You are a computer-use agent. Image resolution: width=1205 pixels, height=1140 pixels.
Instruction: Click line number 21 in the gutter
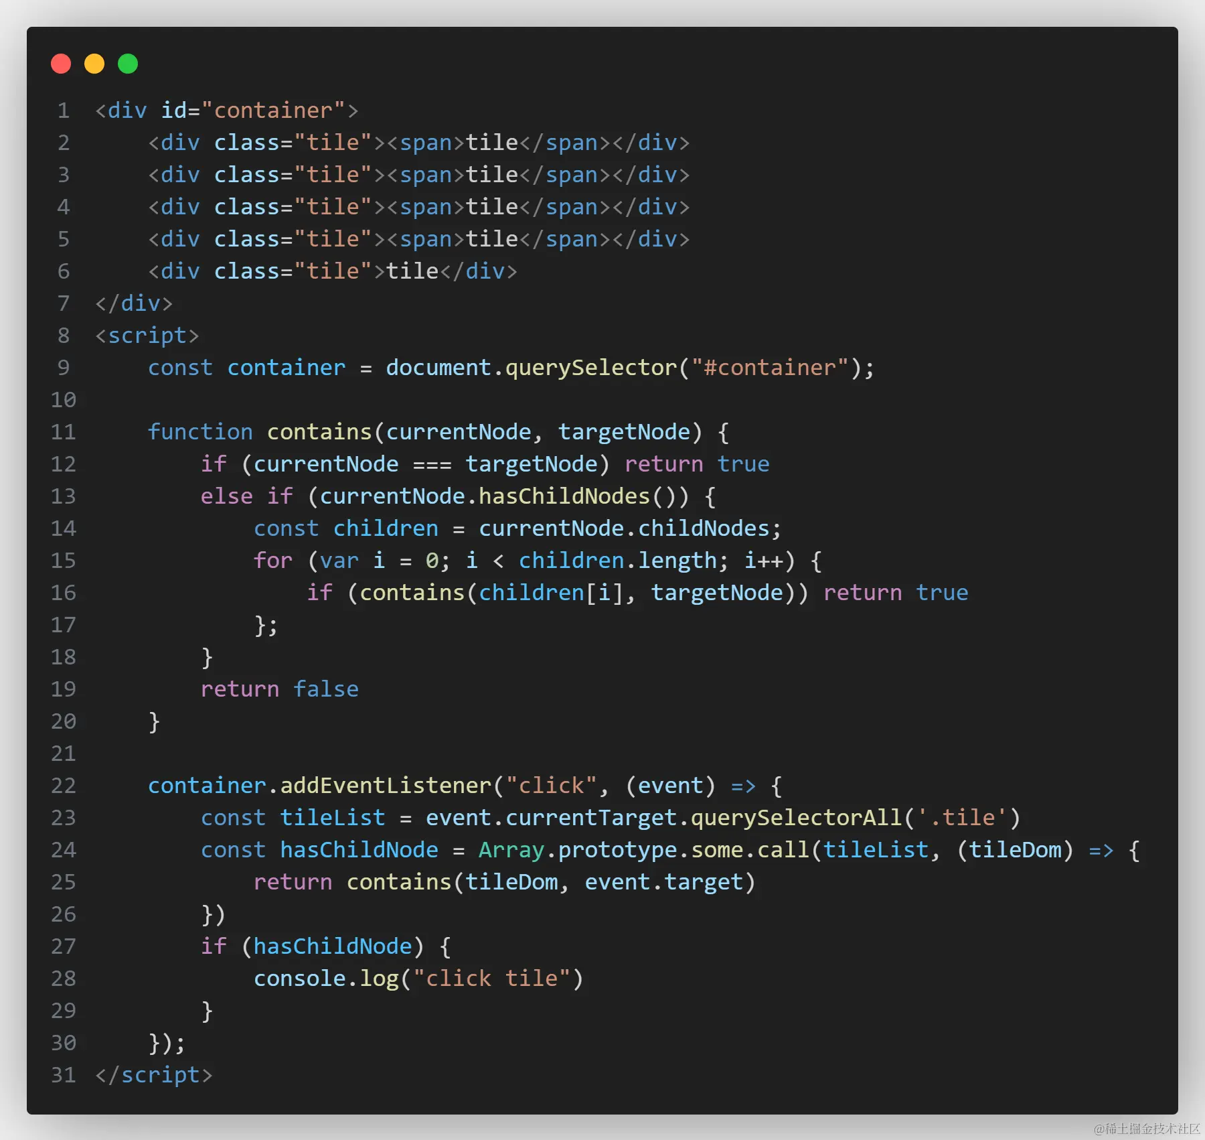click(x=64, y=754)
